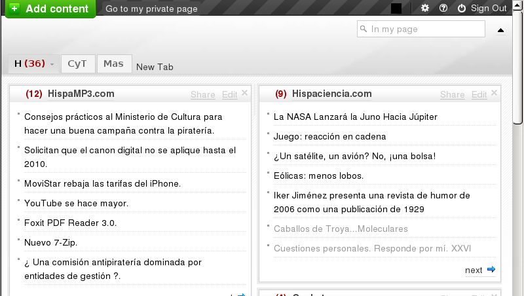Click next link in Hispaciencia widget
524x296 pixels.
click(474, 270)
